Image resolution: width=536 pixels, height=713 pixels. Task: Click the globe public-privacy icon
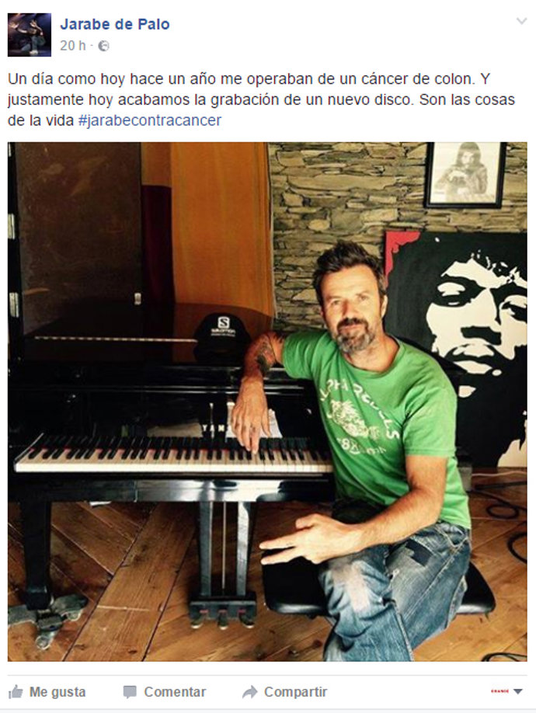point(103,46)
